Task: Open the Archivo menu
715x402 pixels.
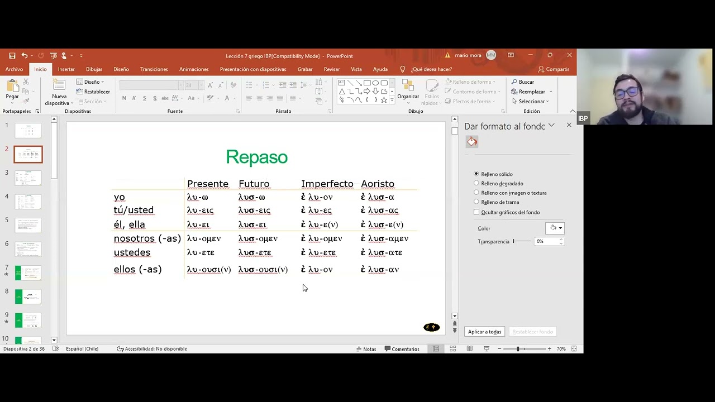Action: (14, 69)
